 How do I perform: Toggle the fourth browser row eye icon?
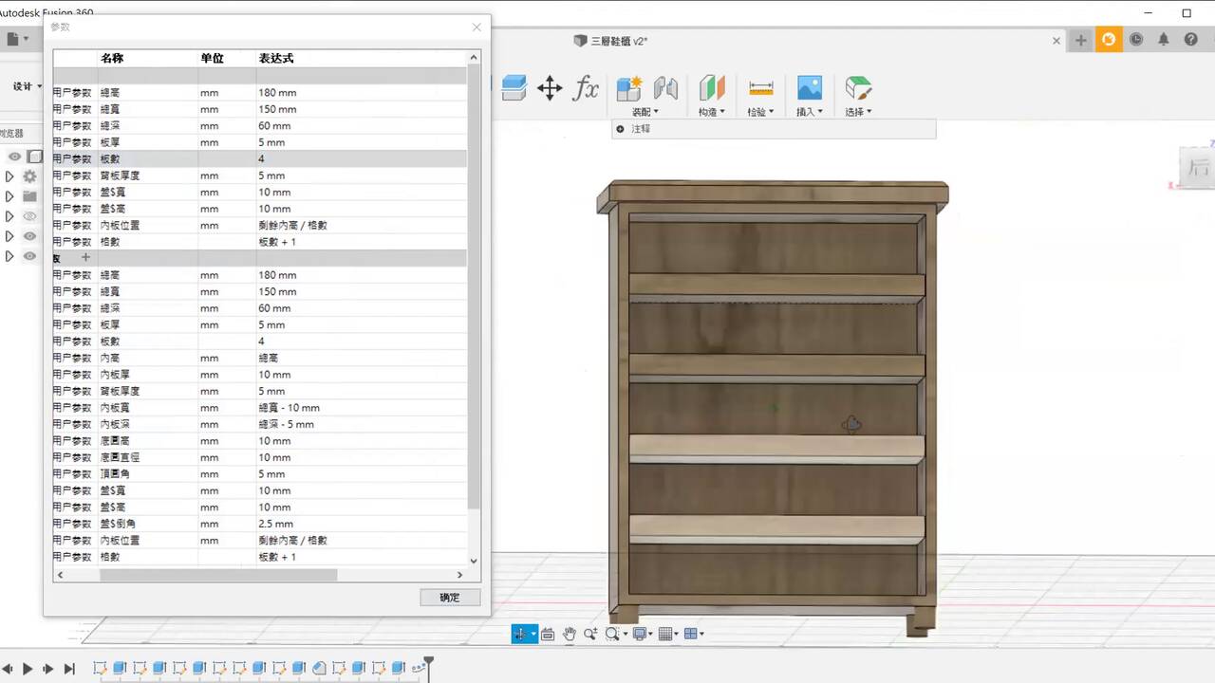(x=30, y=236)
